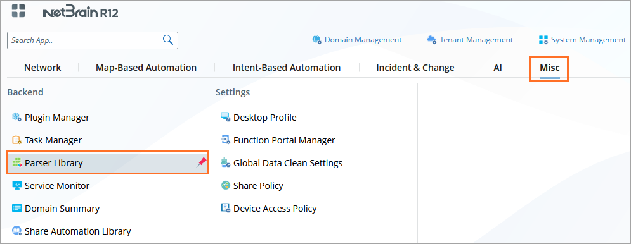631x244 pixels.
Task: Click the Share Policy icon
Action: 225,185
